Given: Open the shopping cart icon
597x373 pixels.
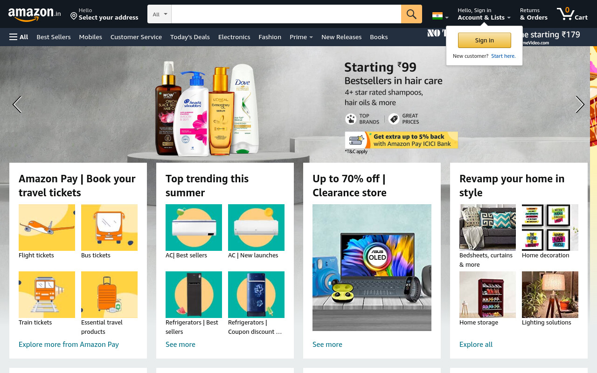Looking at the screenshot, I should point(572,14).
